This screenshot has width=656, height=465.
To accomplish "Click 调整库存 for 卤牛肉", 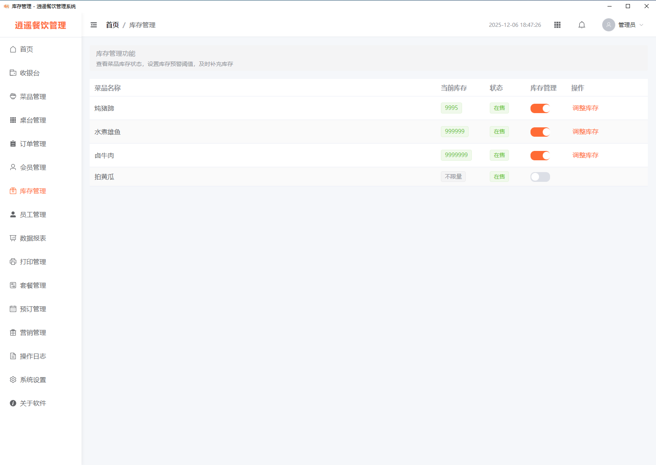I will [585, 155].
